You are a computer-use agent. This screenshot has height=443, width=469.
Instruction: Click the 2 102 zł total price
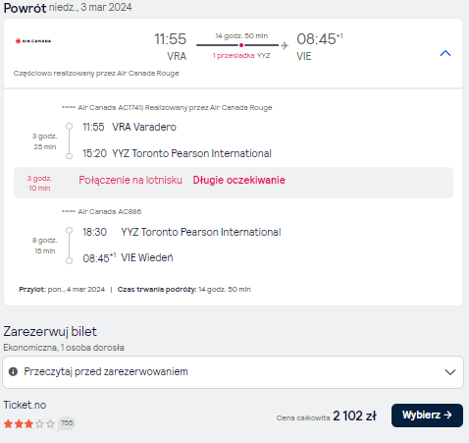coord(355,416)
